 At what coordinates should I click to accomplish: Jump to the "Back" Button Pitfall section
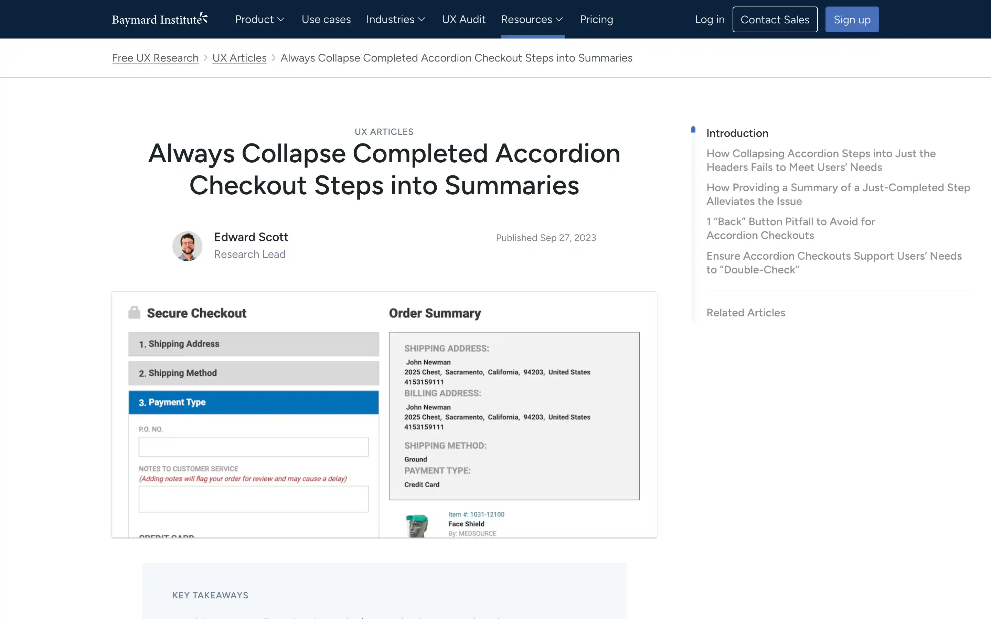pyautogui.click(x=790, y=228)
